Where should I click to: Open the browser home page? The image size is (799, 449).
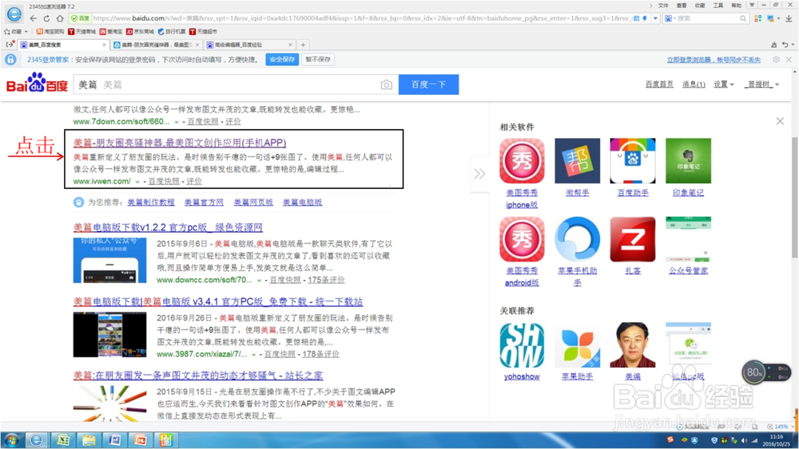[60, 18]
